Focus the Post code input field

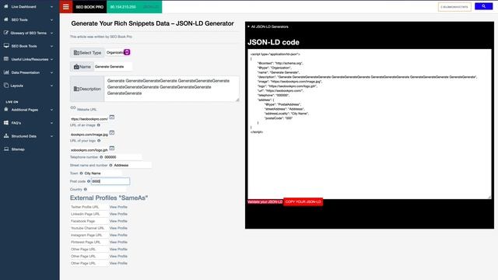110,181
